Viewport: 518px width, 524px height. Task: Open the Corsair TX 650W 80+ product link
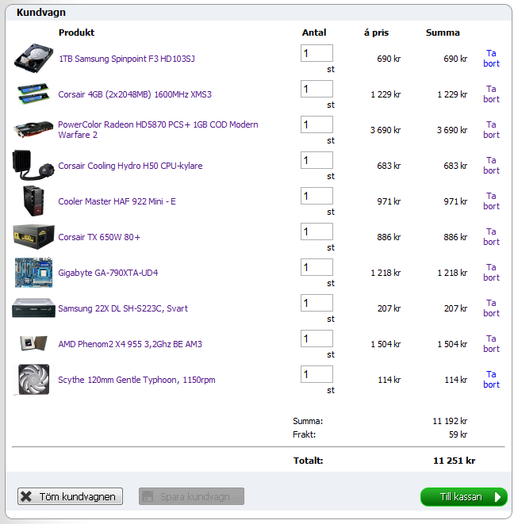(x=99, y=237)
